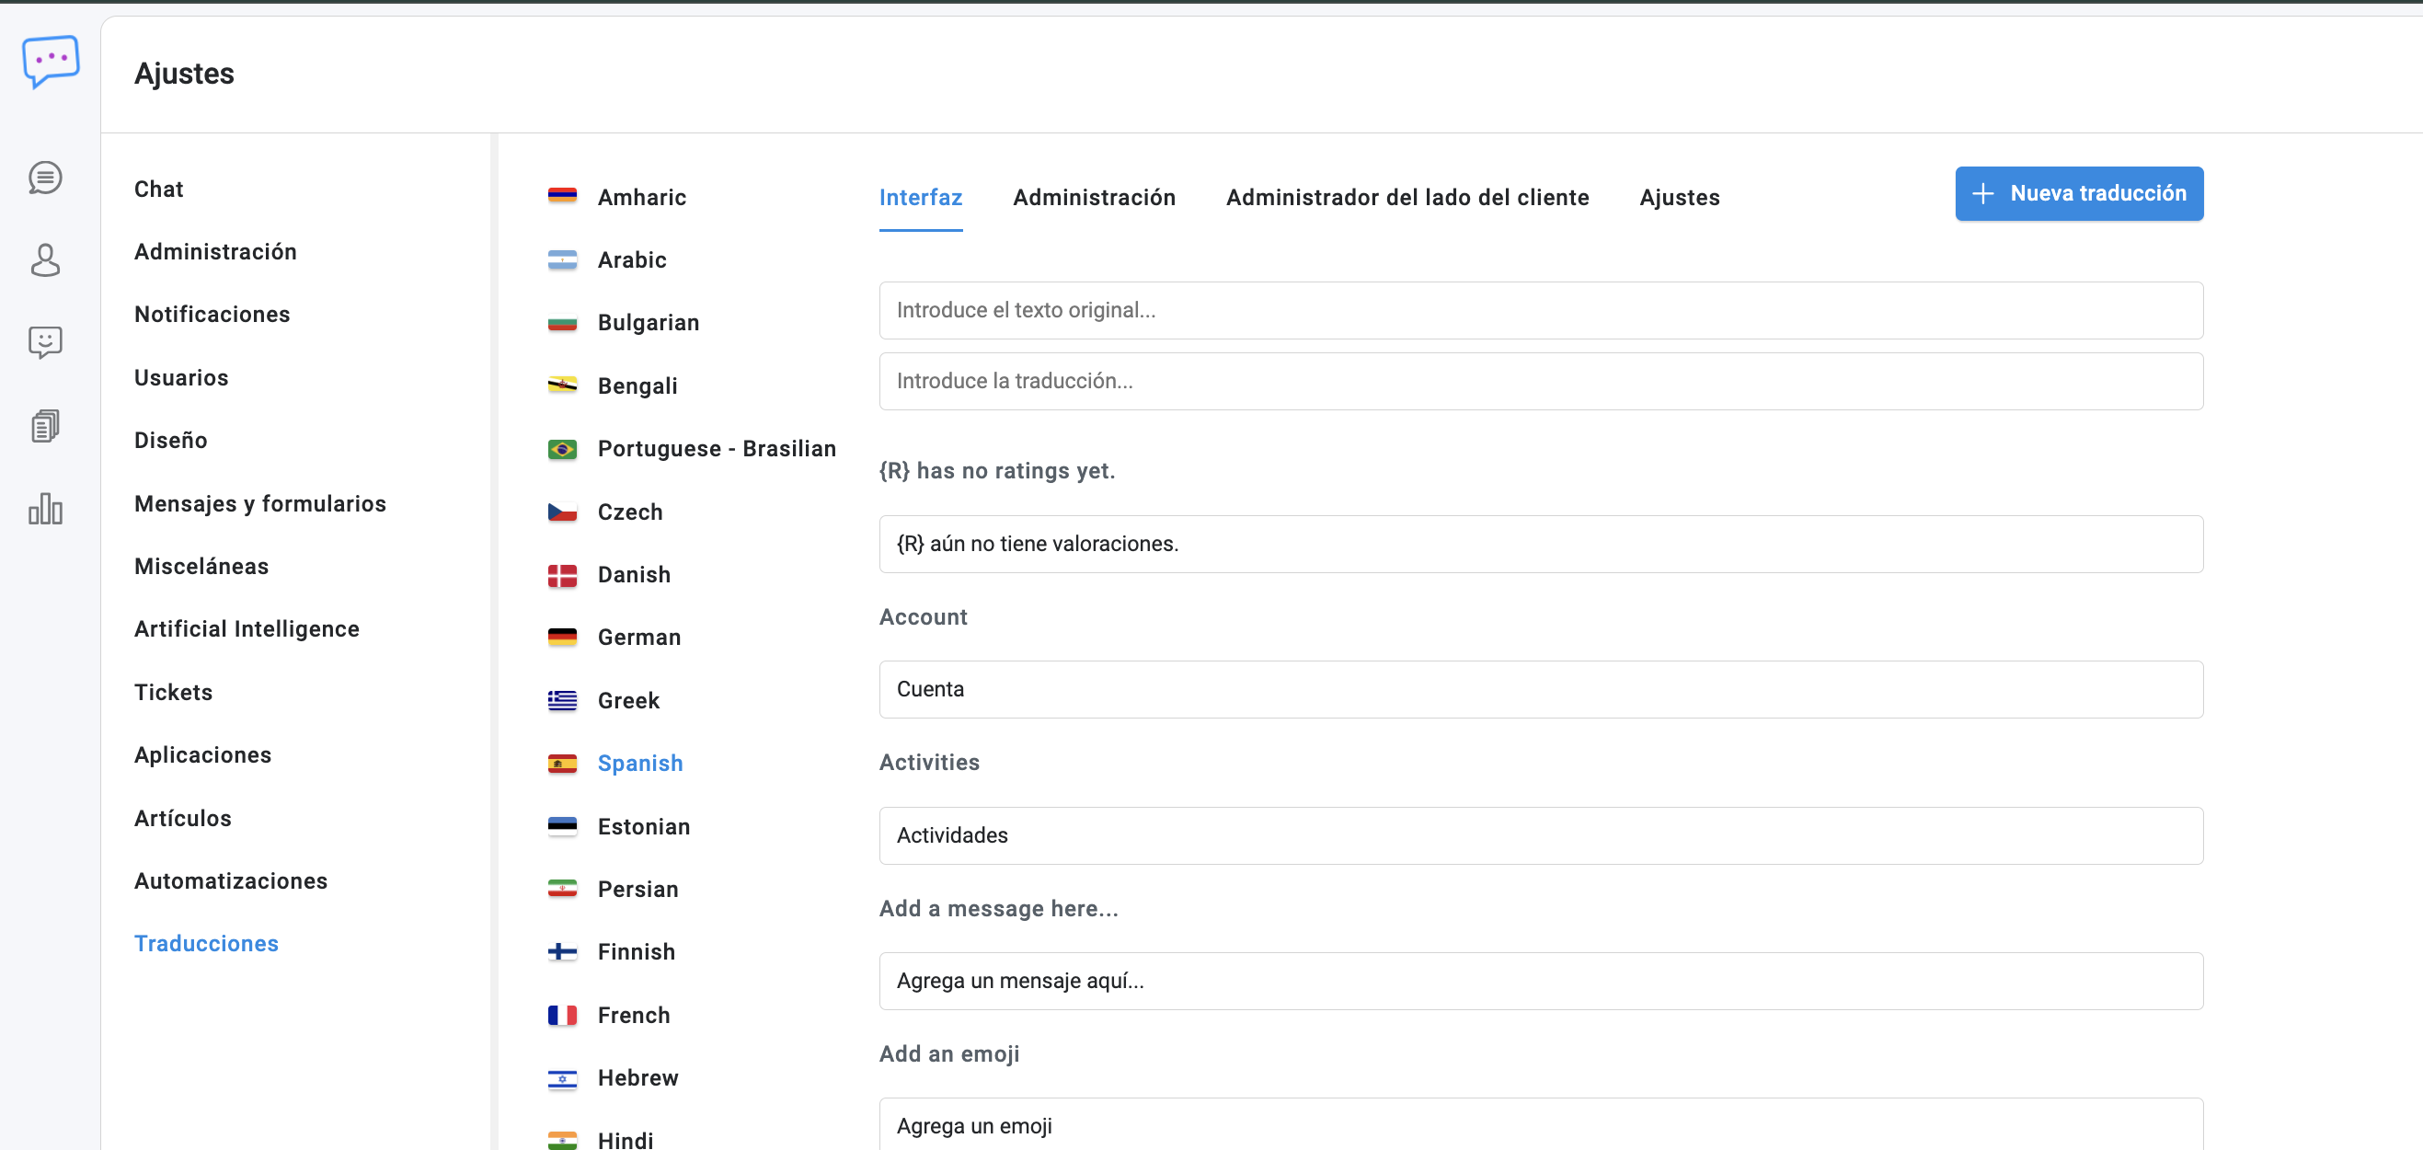The width and height of the screenshot is (2423, 1150).
Task: Open the chatbot smiley icon in sidebar
Action: tap(45, 342)
